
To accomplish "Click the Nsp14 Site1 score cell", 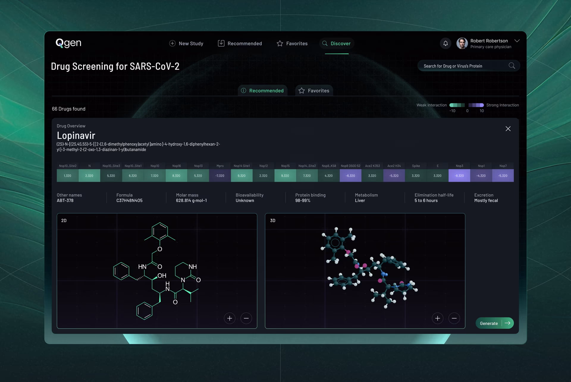I will click(241, 176).
